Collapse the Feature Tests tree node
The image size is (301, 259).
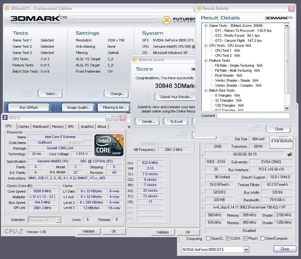[x=206, y=60]
